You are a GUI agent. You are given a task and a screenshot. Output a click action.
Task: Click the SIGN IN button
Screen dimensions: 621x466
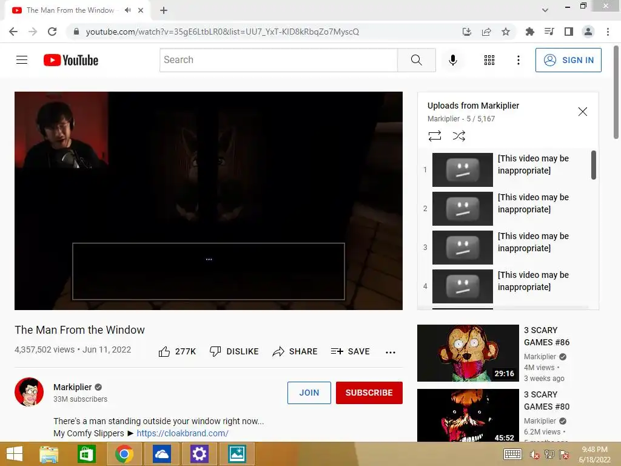click(x=568, y=60)
